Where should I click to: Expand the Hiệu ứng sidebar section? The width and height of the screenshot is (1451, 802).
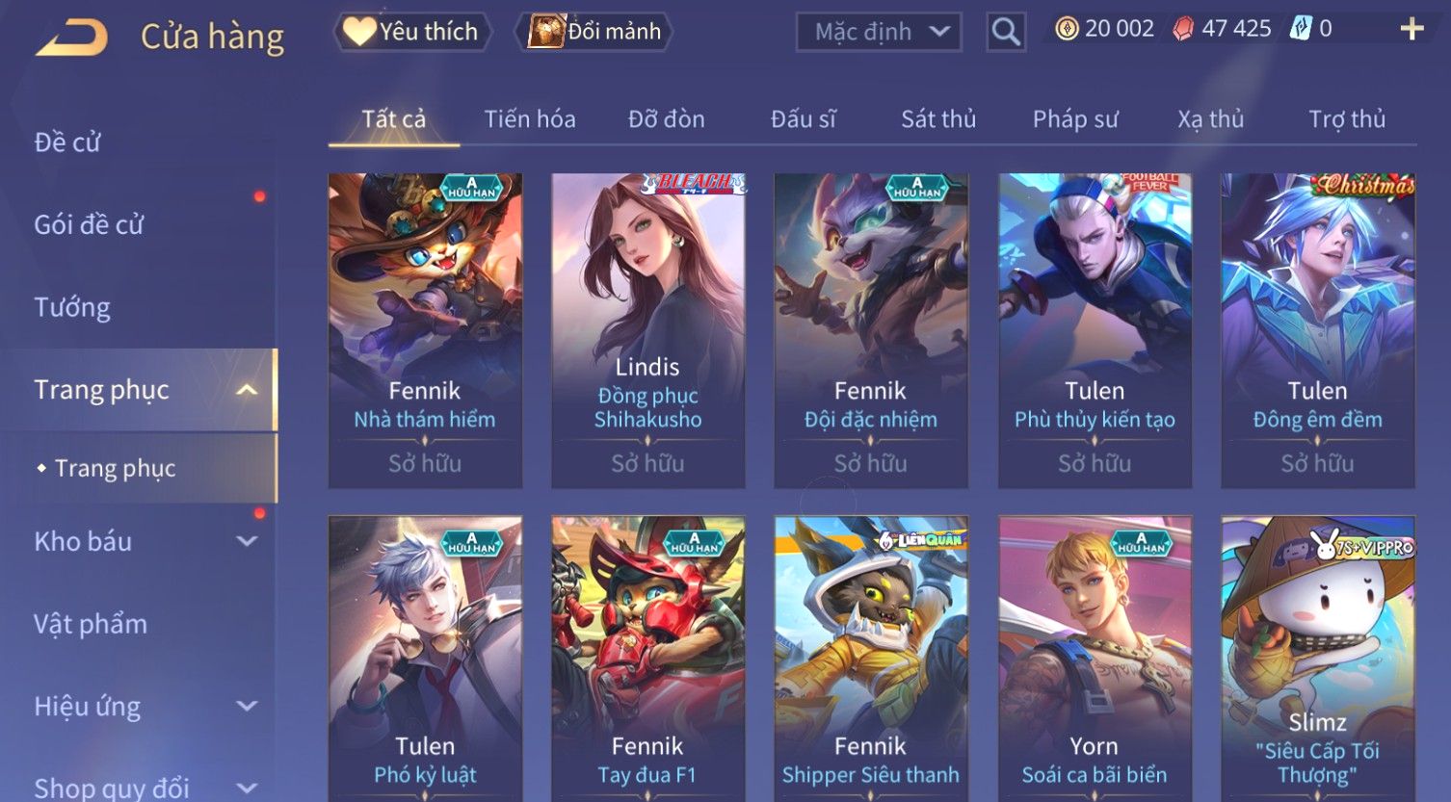[x=247, y=706]
